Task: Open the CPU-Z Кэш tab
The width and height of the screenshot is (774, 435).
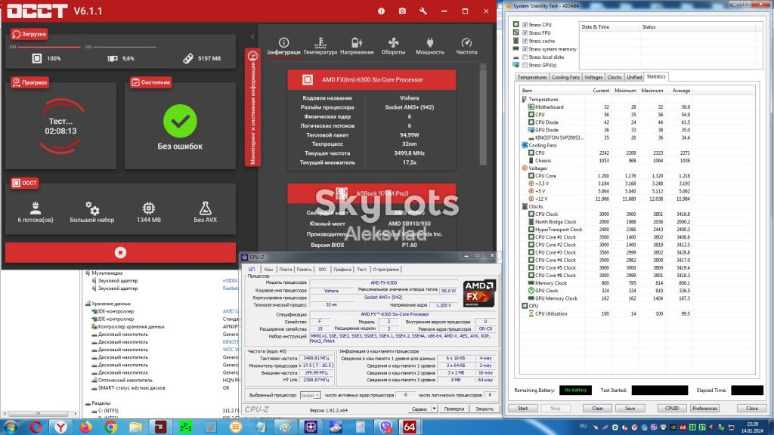Action: (x=268, y=270)
